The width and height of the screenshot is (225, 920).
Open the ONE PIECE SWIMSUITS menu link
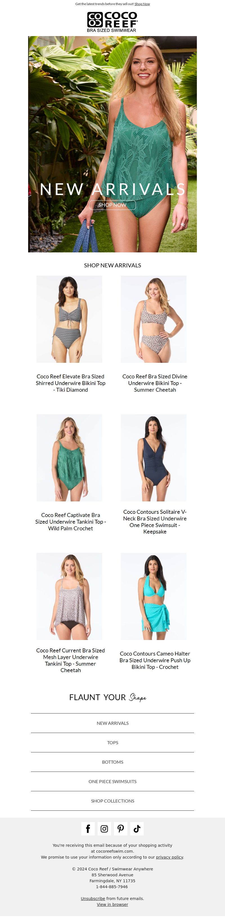(112, 781)
